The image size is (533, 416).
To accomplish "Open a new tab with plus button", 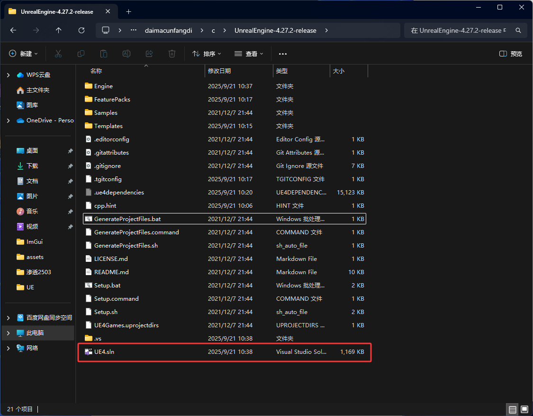I will pos(128,11).
